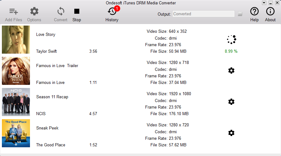Stop the current conversion
Viewport: 281px width, 156px height.
point(77,12)
